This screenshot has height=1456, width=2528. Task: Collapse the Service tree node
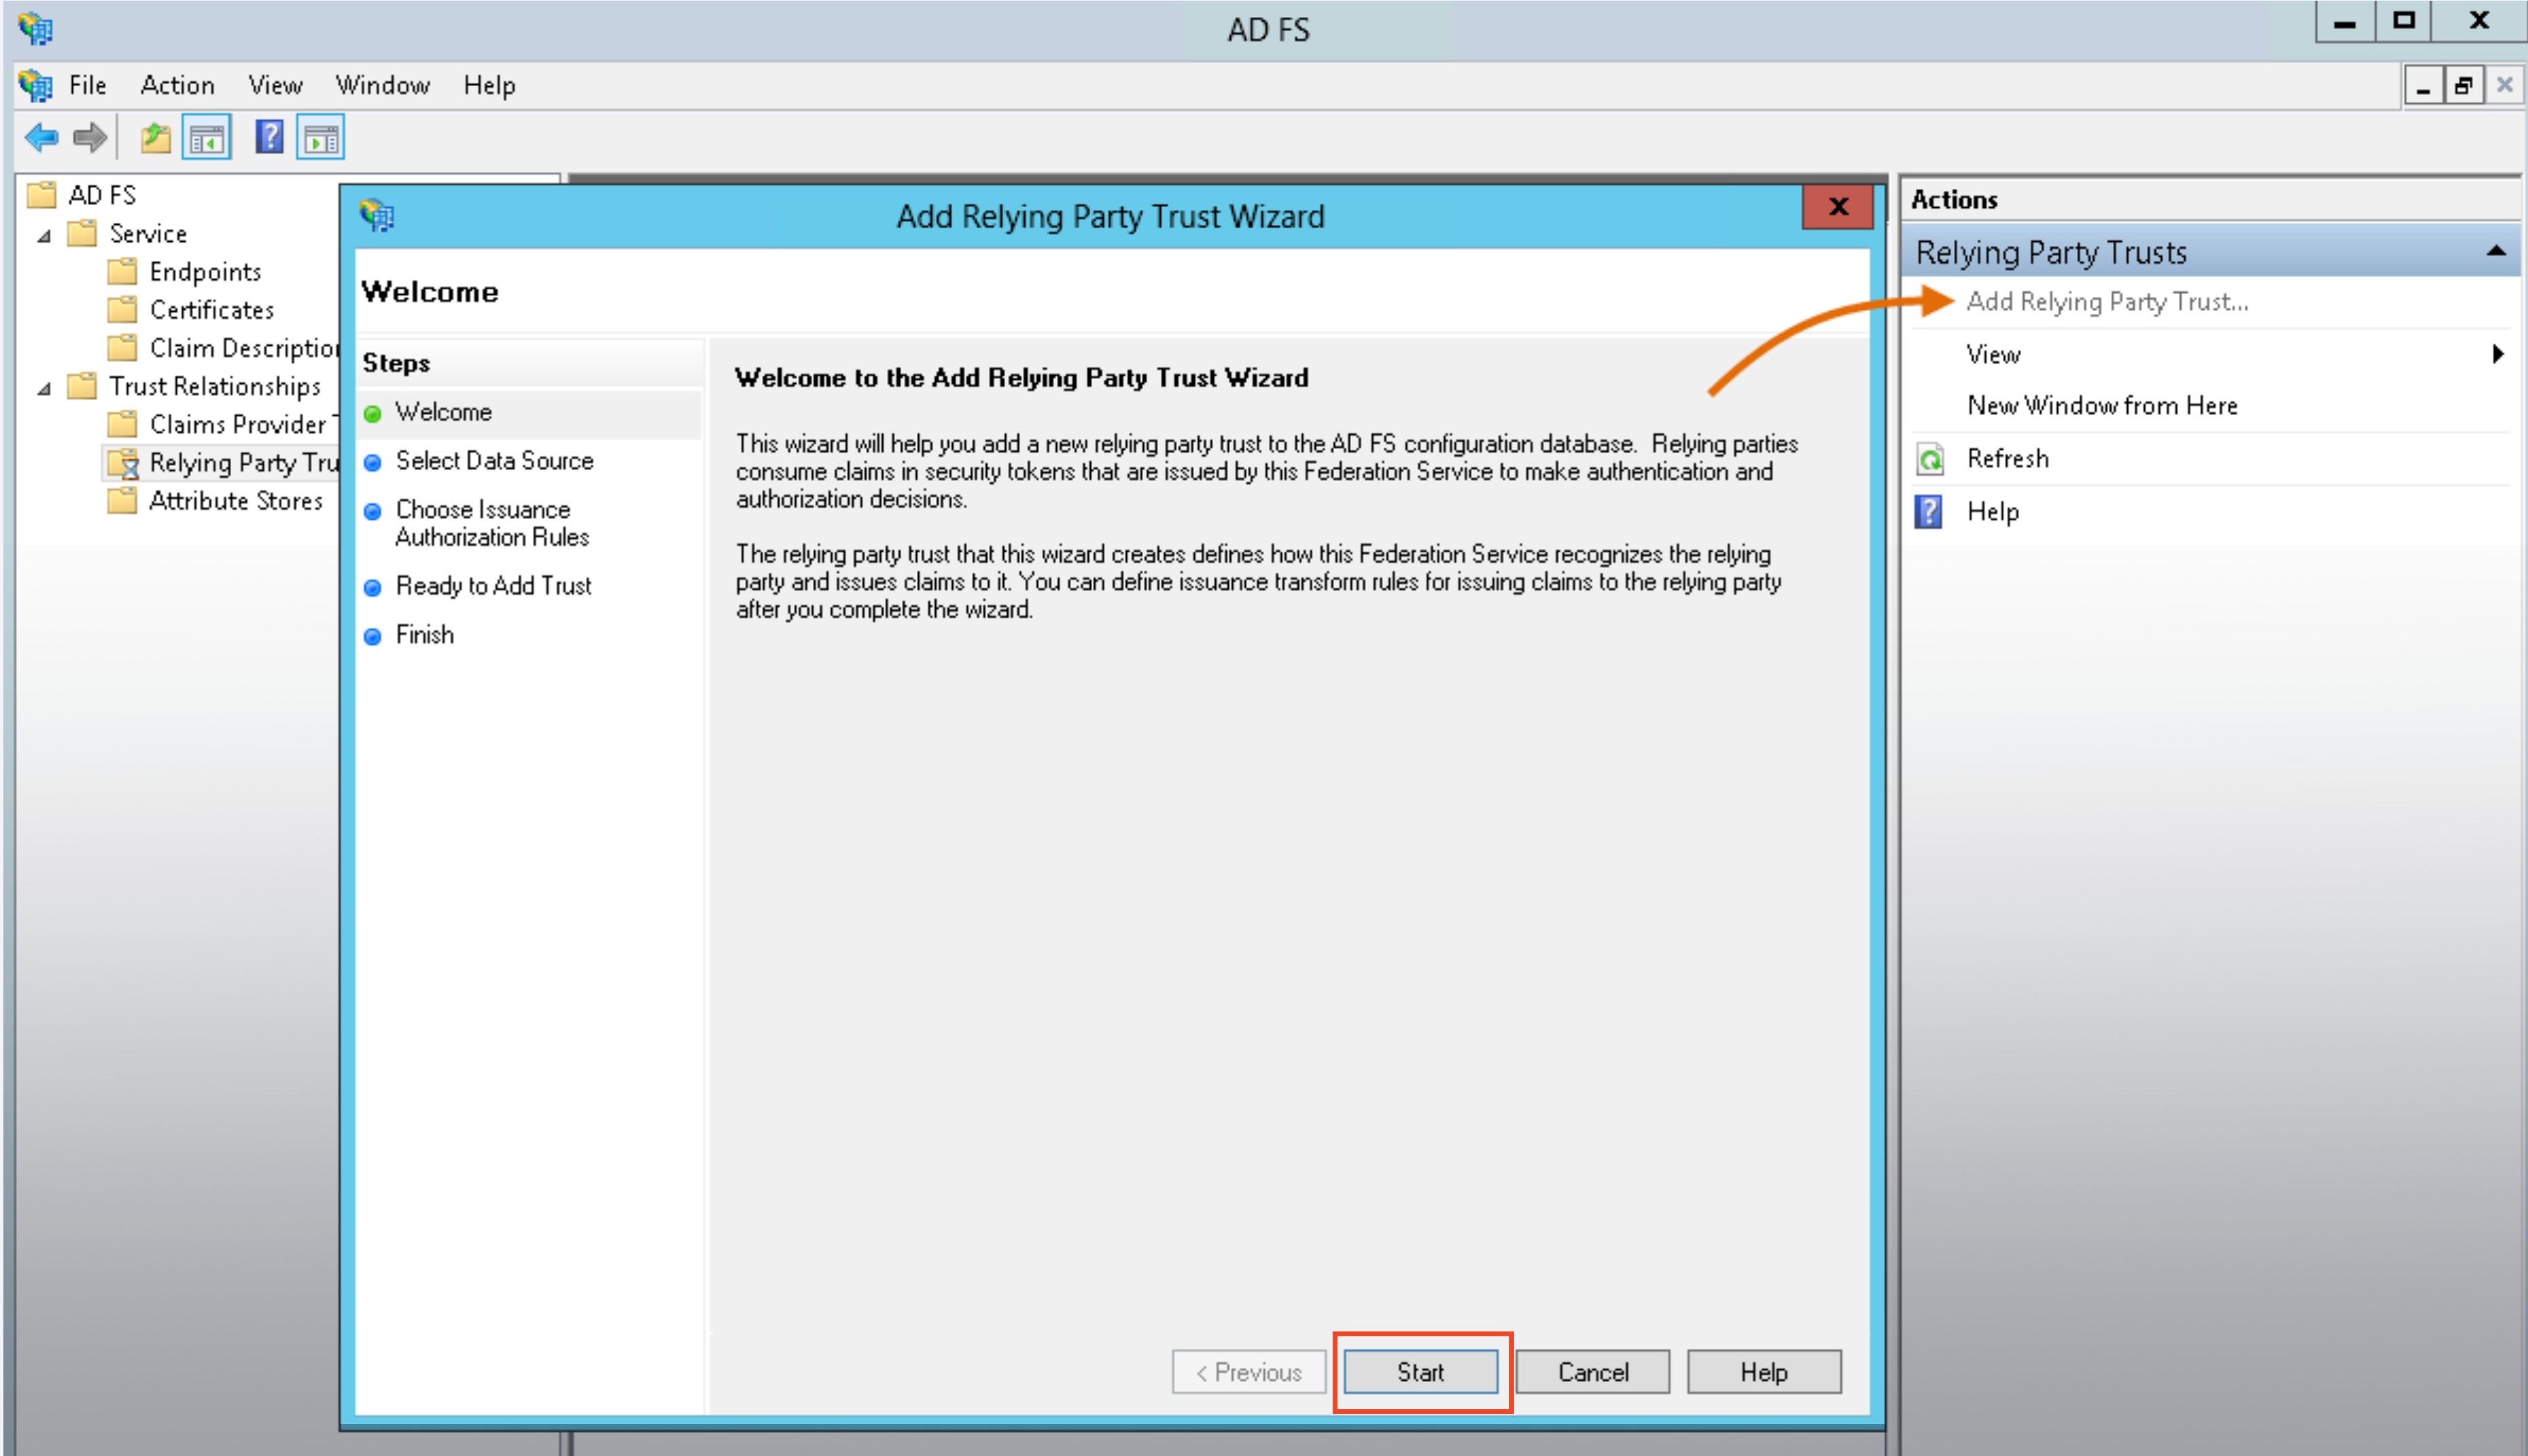pyautogui.click(x=44, y=236)
